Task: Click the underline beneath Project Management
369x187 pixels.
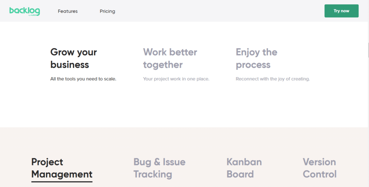Action: 62,182
